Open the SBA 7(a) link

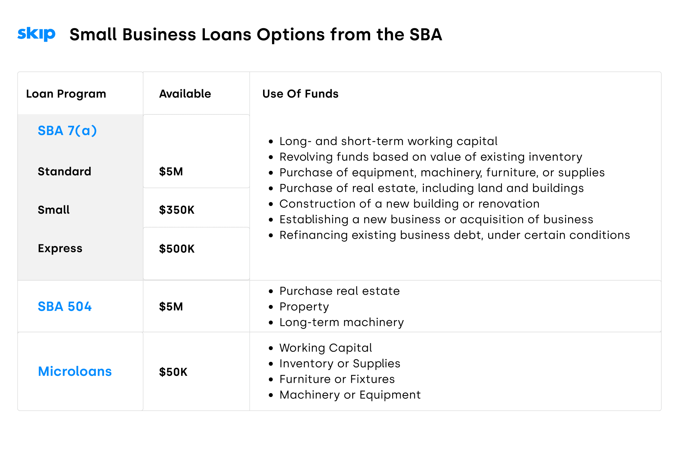coord(67,131)
